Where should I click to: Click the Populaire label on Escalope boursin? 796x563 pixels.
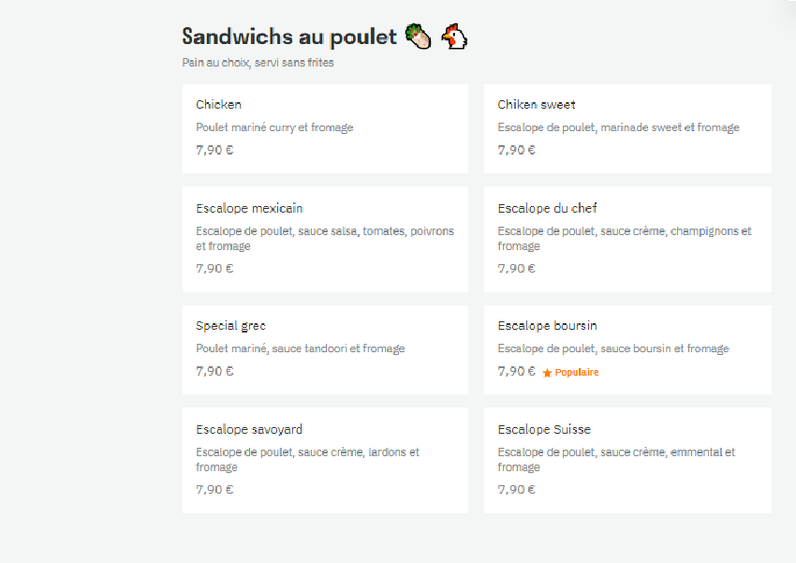click(x=577, y=372)
